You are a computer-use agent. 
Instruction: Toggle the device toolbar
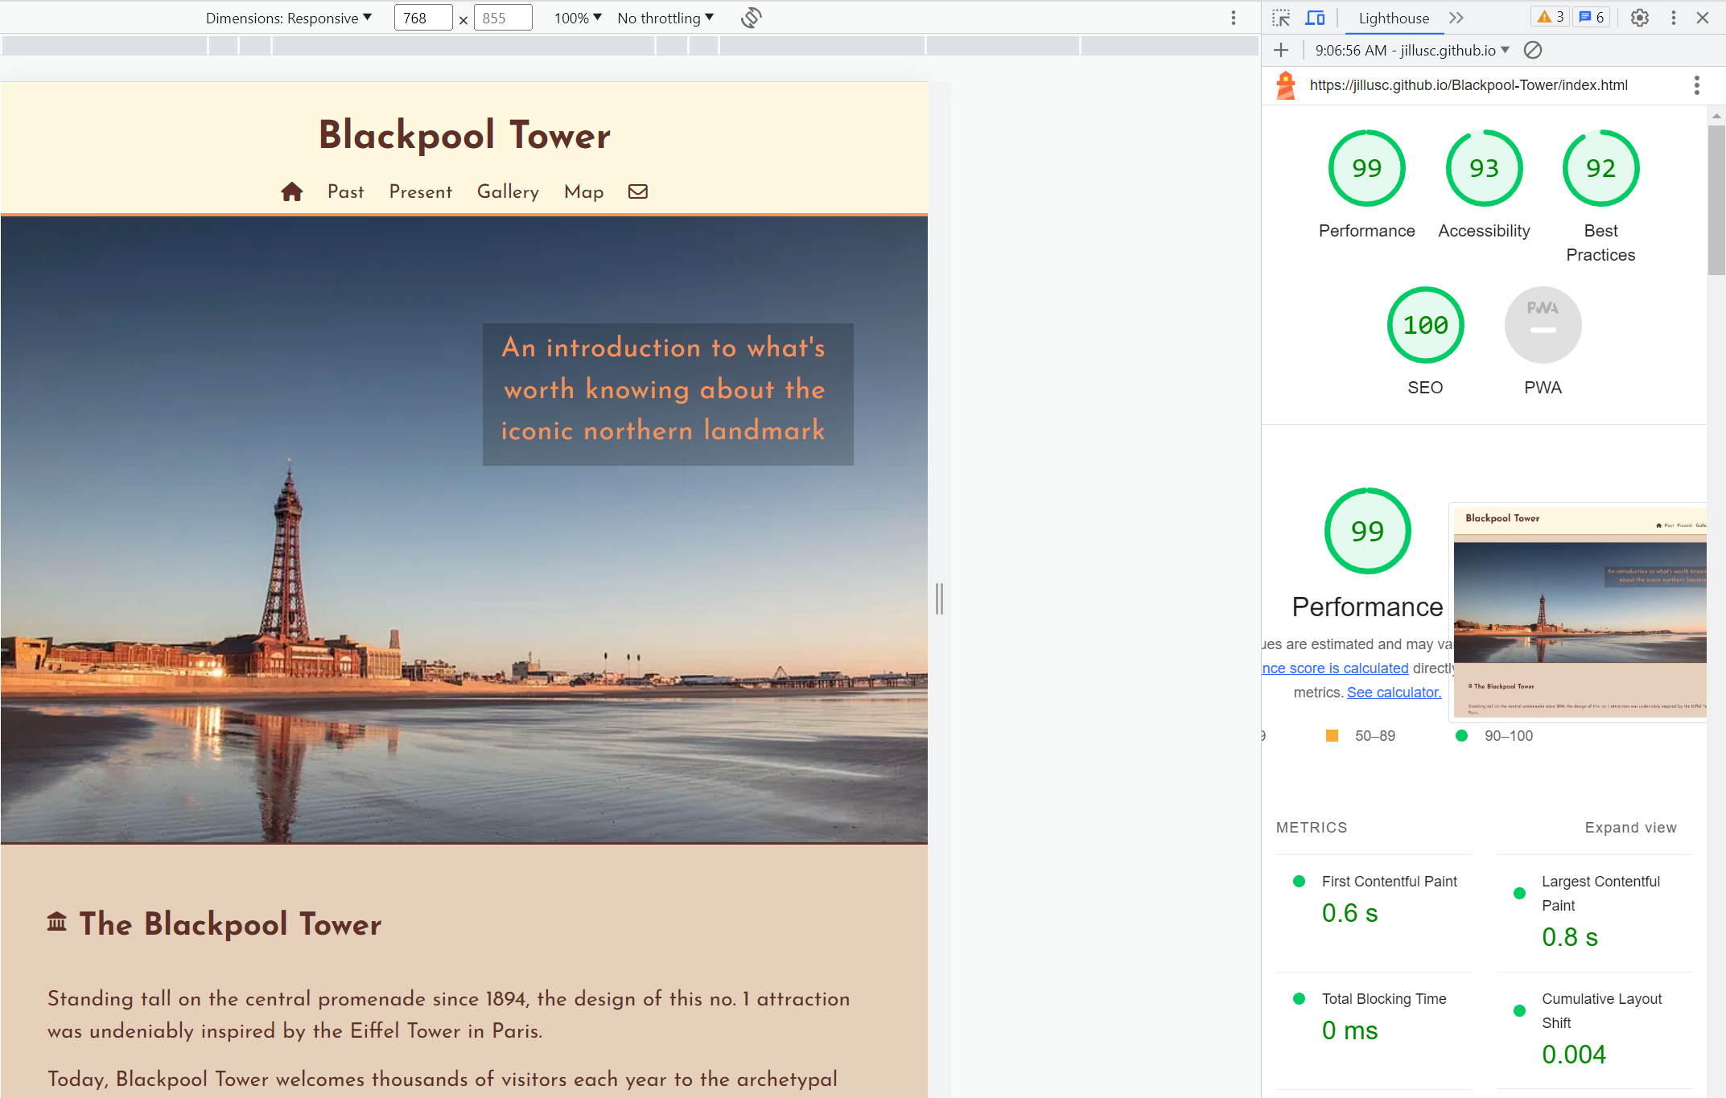click(1315, 17)
